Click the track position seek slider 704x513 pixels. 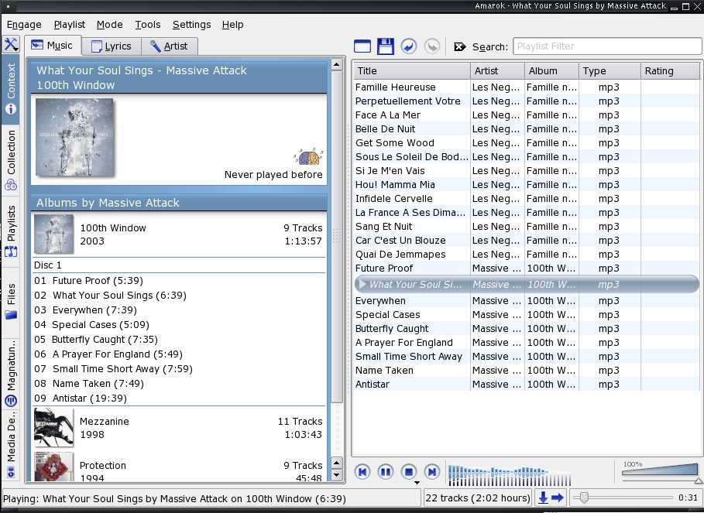pyautogui.click(x=623, y=498)
